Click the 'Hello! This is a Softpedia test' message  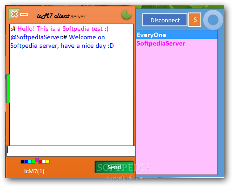click(x=63, y=29)
